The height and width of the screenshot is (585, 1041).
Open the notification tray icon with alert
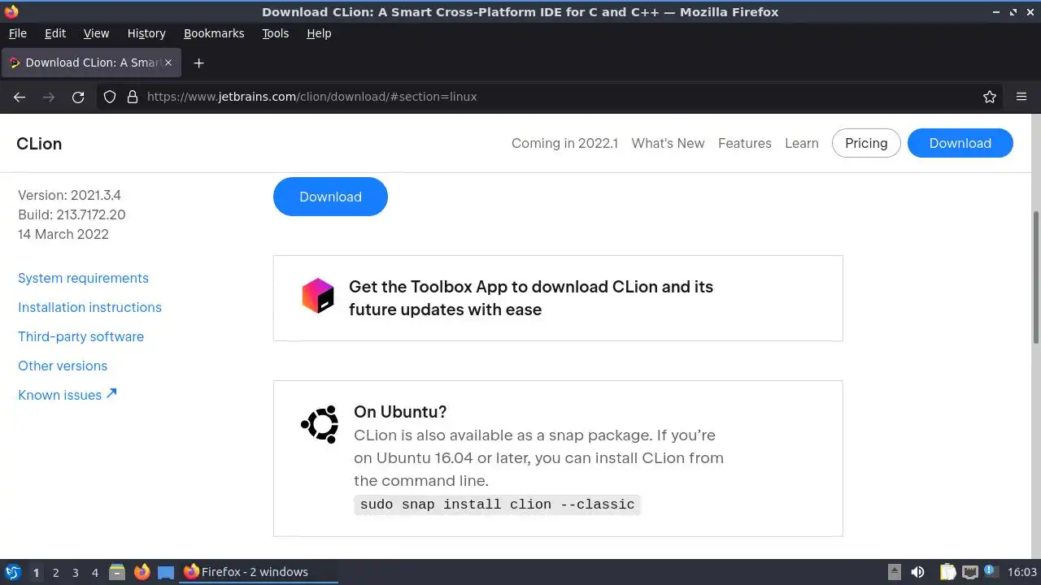(991, 572)
